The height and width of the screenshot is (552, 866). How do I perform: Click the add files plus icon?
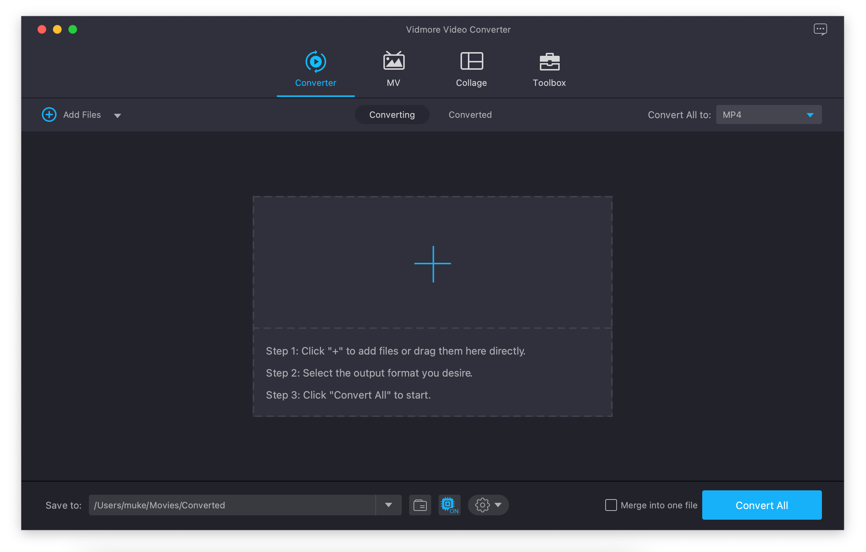(49, 114)
